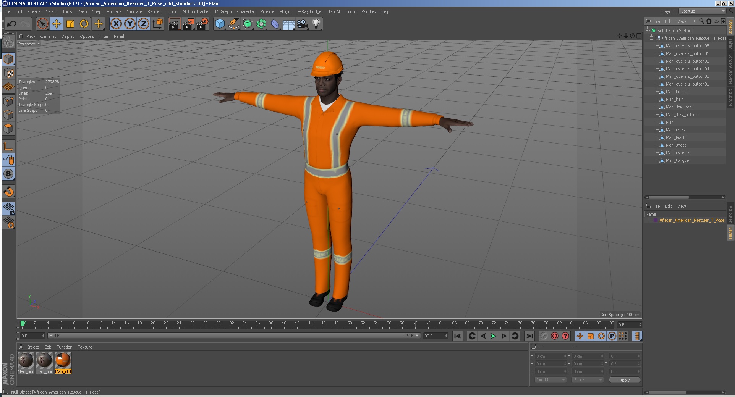735x397 pixels.
Task: Open viewport Cameras menu
Action: coord(48,36)
